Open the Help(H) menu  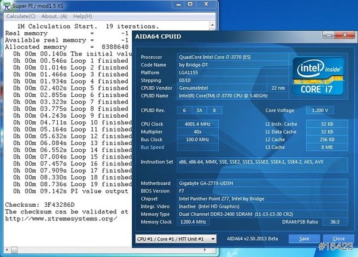click(84, 16)
